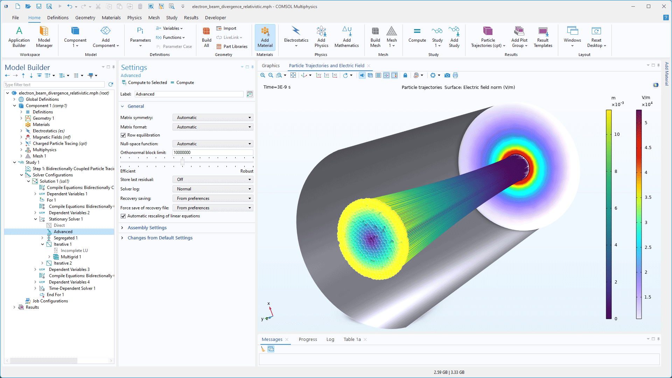Click Part Libraries button
The width and height of the screenshot is (672, 378).
pyautogui.click(x=232, y=47)
